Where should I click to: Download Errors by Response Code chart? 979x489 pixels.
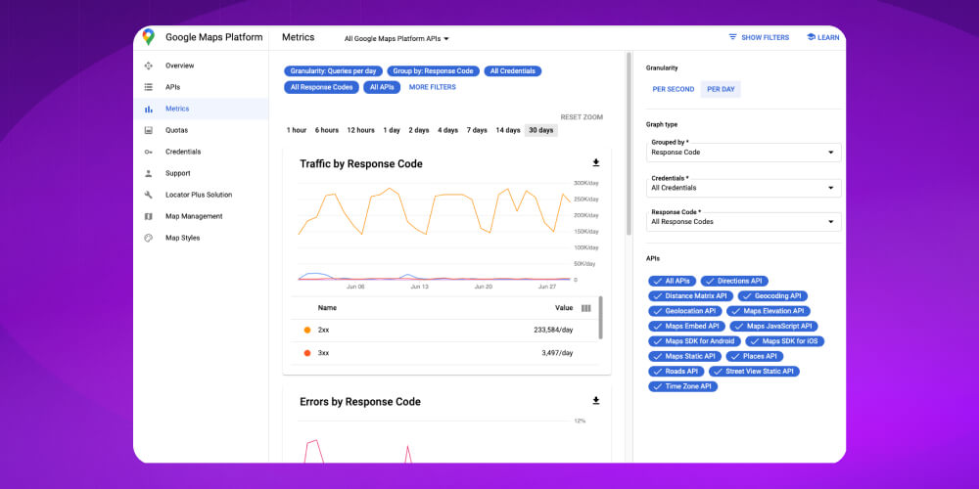pos(595,400)
